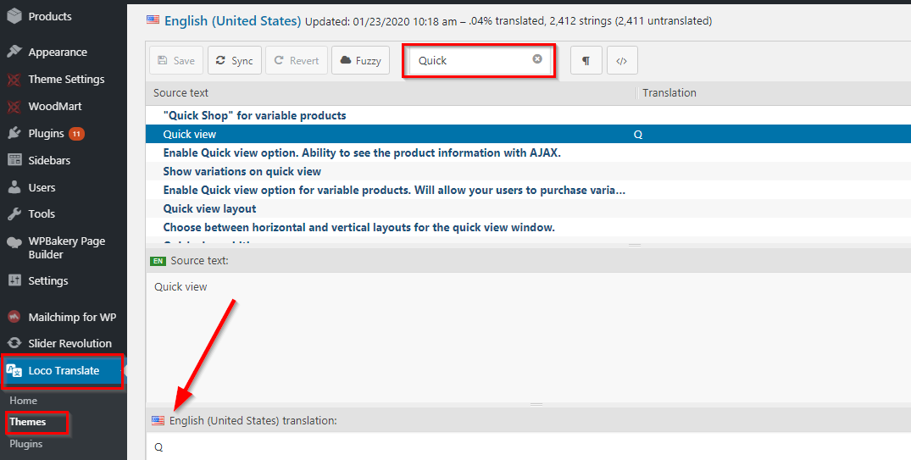Open the Appearance menu
Viewport: 911px width, 460px height.
(x=58, y=52)
